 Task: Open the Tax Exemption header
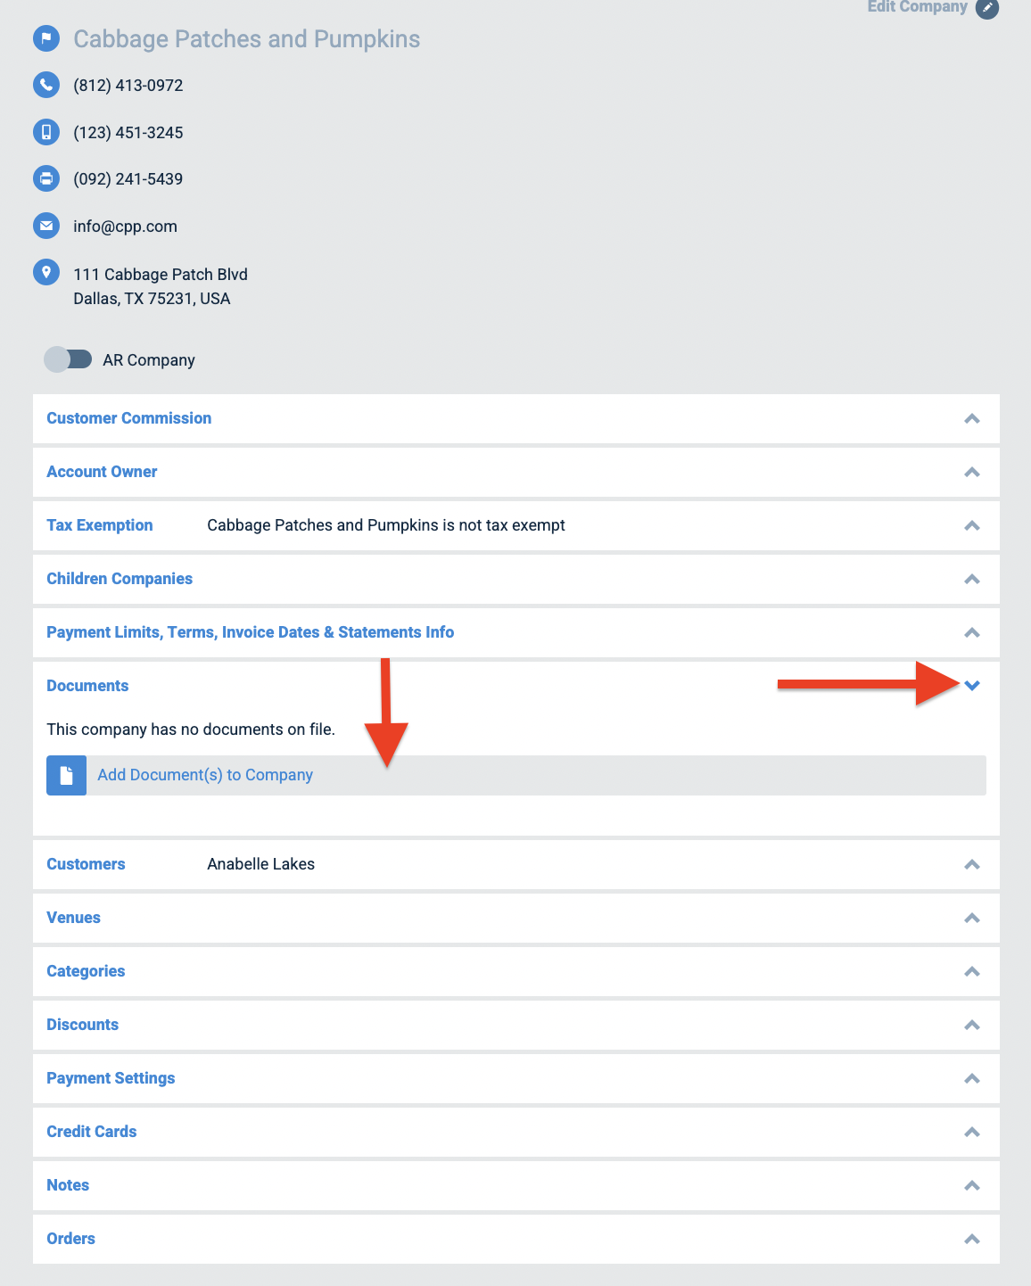[100, 525]
